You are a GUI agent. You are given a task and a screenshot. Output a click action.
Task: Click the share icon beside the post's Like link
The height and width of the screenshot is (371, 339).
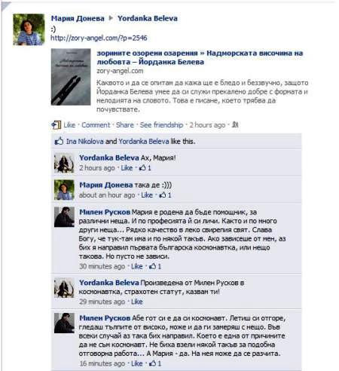[x=56, y=125]
